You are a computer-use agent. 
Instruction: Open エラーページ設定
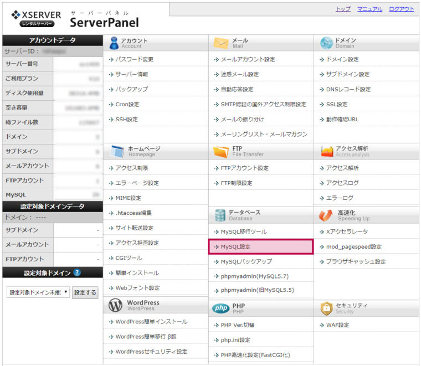[x=137, y=183]
